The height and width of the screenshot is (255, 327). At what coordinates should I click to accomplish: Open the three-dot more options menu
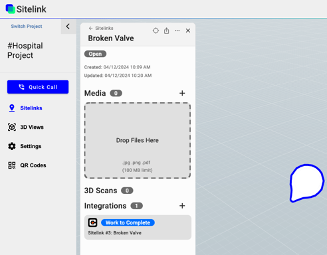[x=177, y=31]
